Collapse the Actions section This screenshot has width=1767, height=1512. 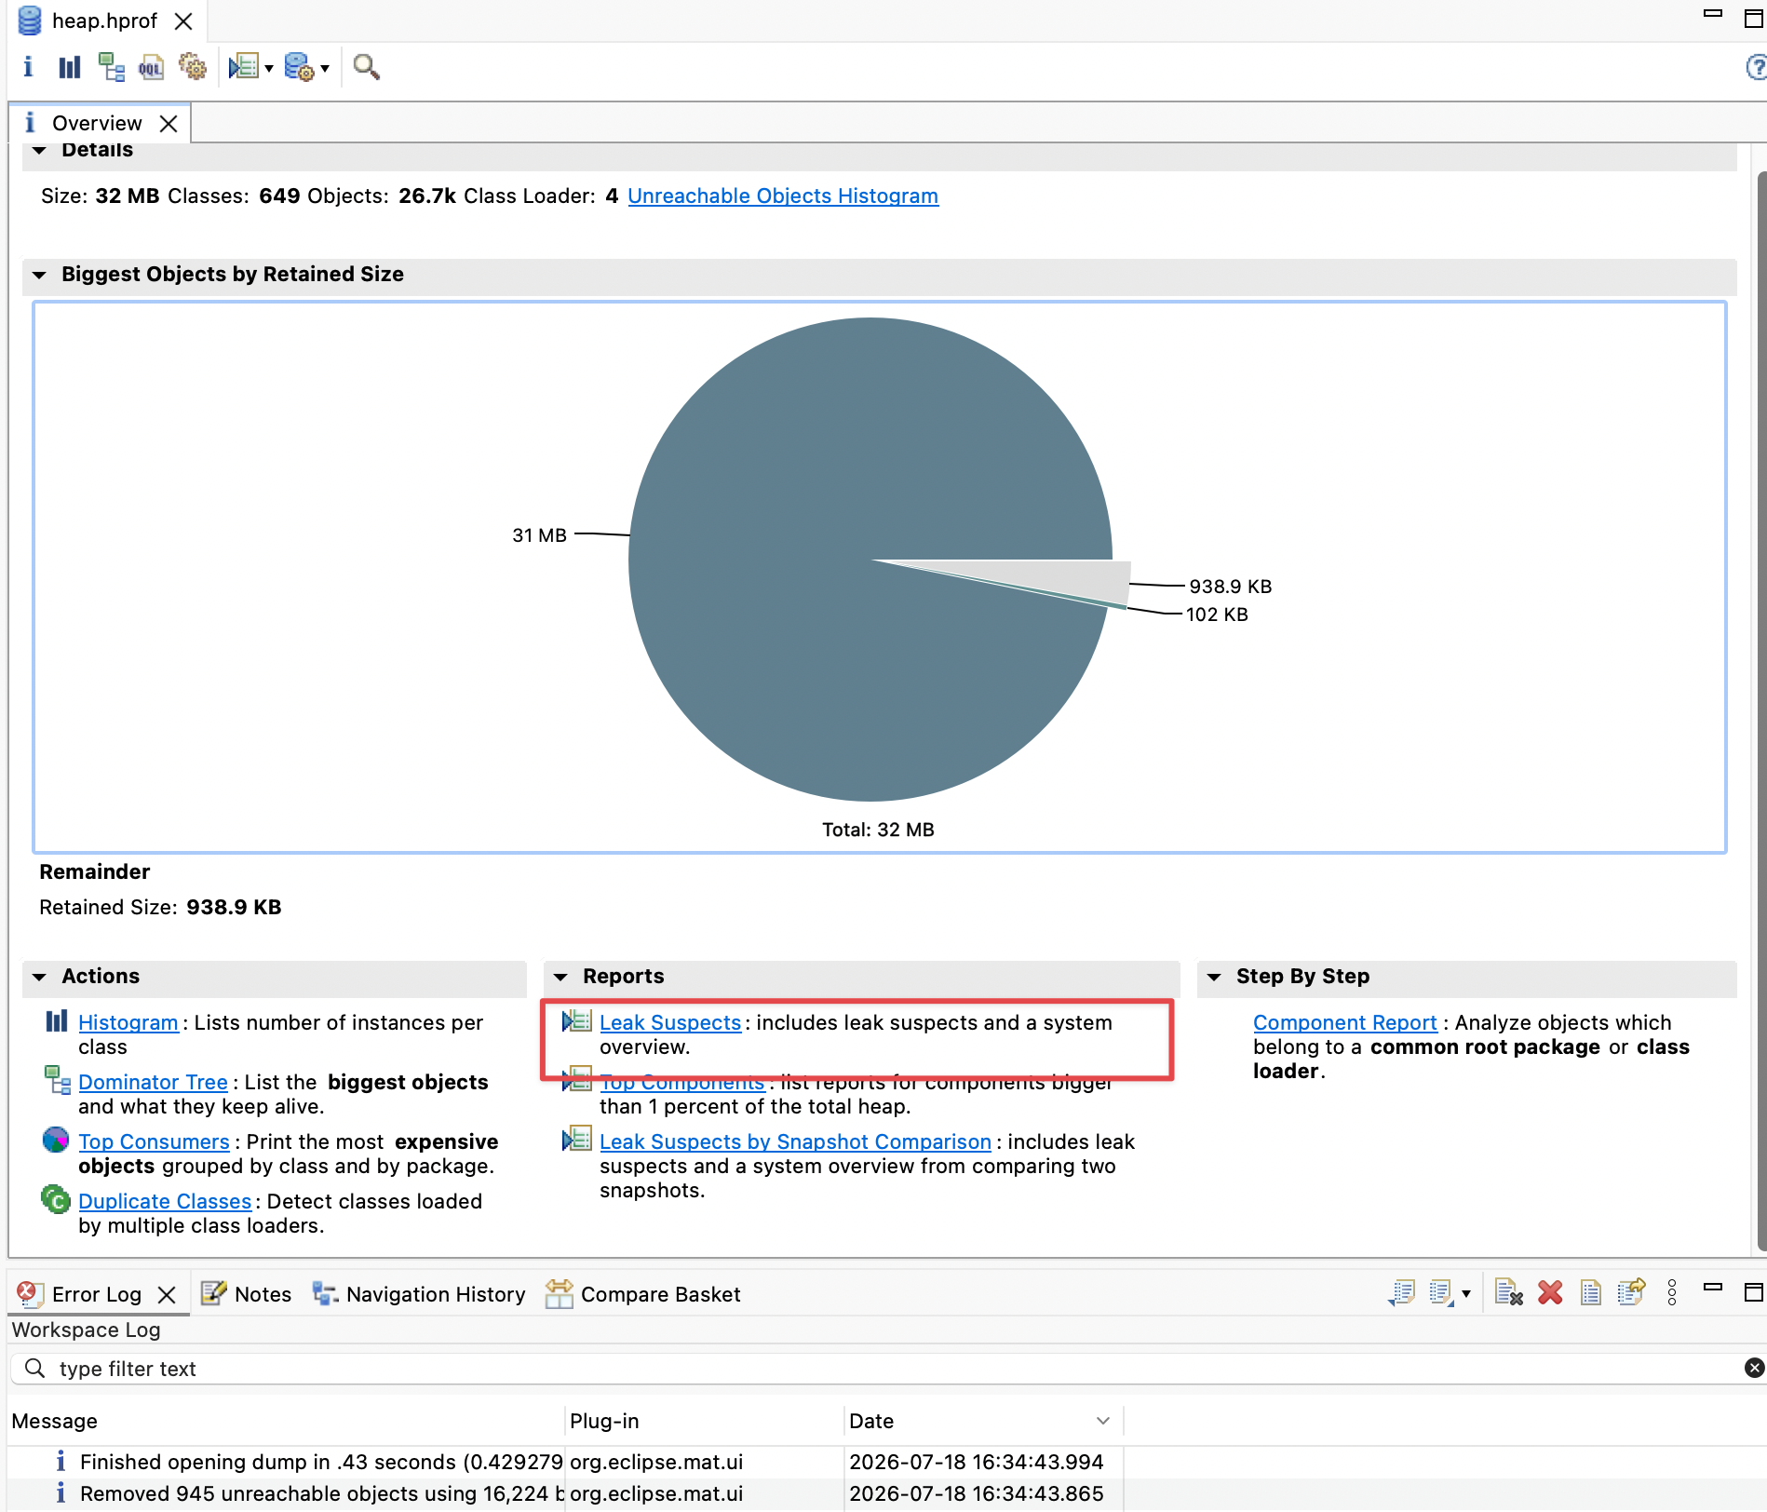click(39, 977)
